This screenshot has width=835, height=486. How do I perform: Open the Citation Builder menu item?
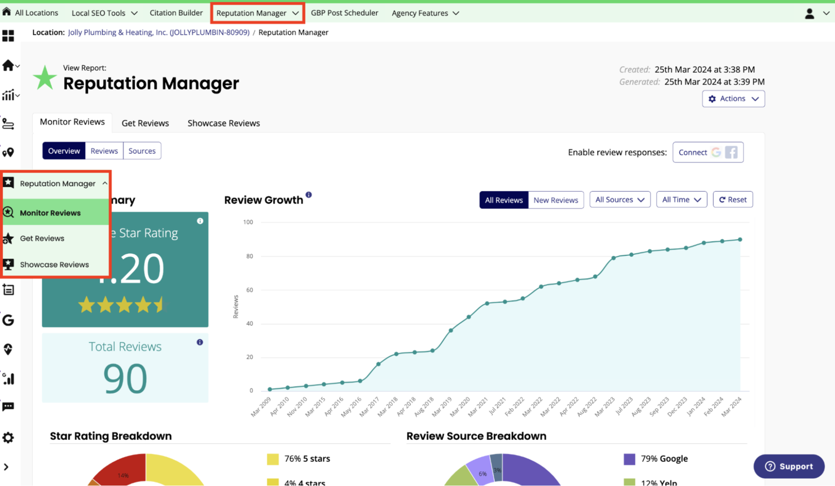click(x=176, y=13)
